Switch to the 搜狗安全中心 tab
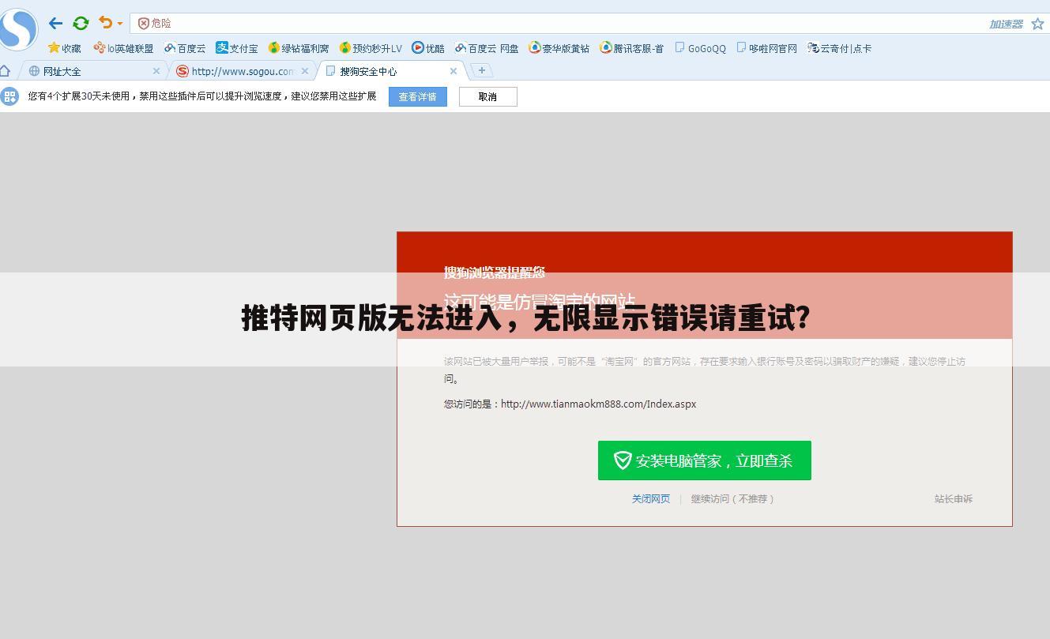The image size is (1050, 639). [x=391, y=71]
